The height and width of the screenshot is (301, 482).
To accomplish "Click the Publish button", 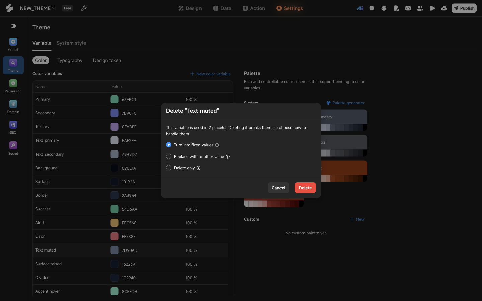I will (x=464, y=8).
